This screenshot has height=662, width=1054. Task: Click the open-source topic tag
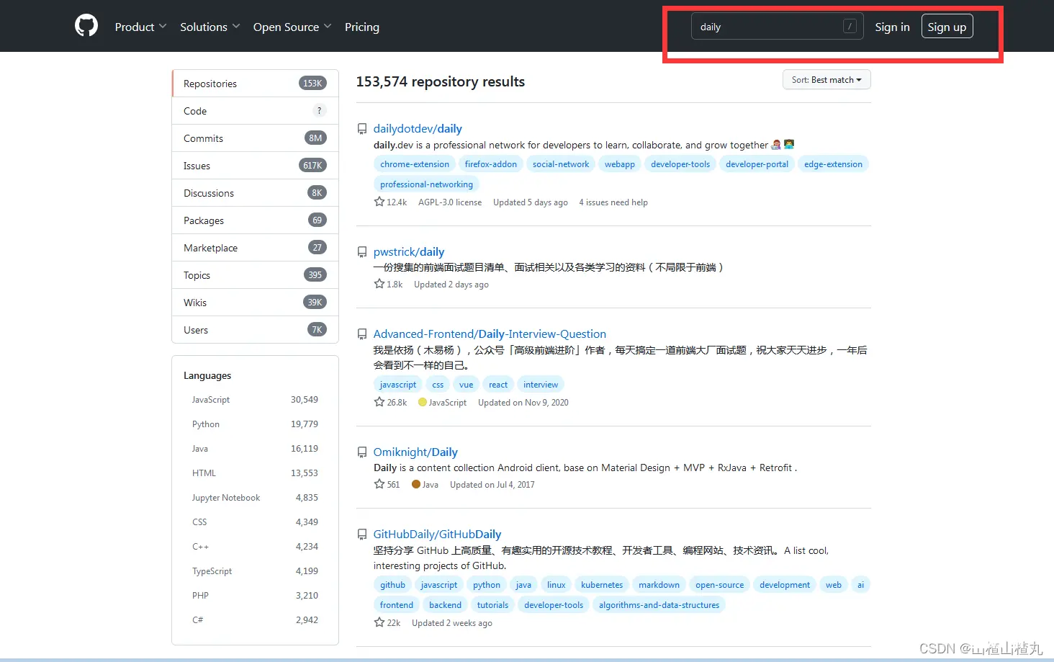pos(720,585)
